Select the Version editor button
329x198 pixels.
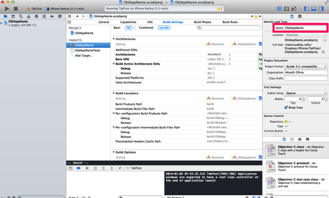[x=293, y=9]
